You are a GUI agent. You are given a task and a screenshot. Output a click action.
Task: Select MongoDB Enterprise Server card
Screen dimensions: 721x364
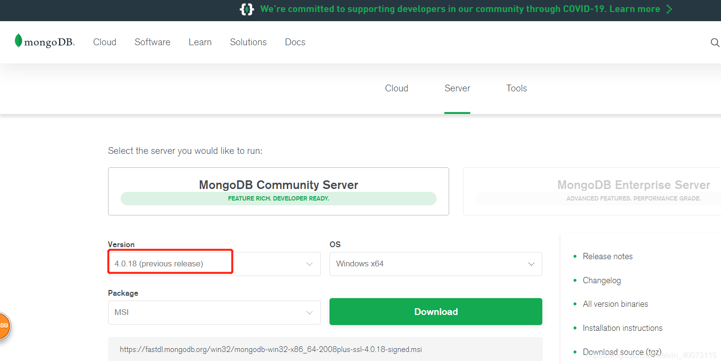[x=592, y=191]
